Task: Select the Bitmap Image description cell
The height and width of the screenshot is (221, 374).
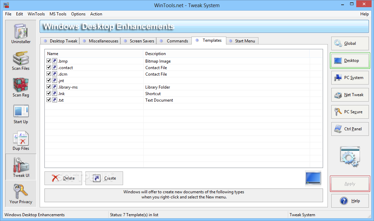Action: click(x=158, y=61)
